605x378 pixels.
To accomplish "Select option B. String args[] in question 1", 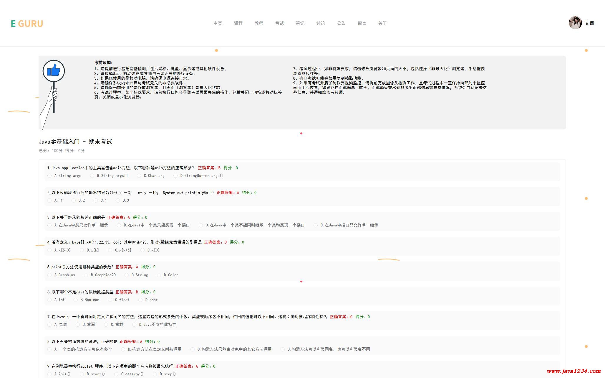I will [x=92, y=176].
